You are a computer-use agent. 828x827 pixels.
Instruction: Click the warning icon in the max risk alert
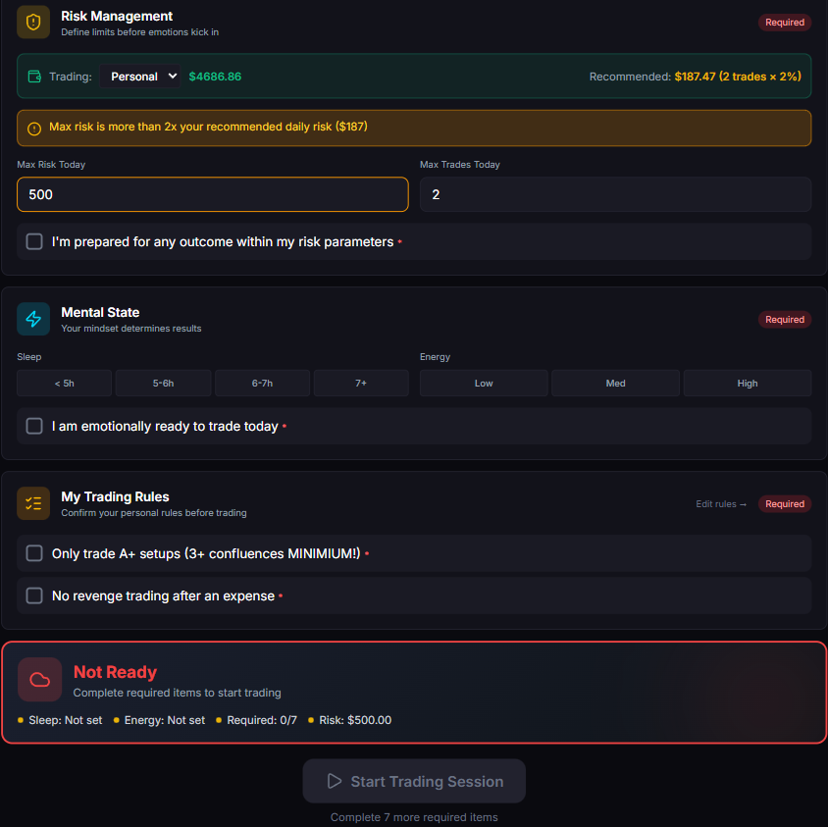[x=34, y=128]
